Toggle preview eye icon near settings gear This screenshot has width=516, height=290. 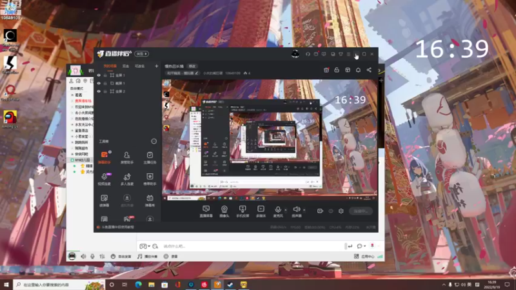click(331, 211)
